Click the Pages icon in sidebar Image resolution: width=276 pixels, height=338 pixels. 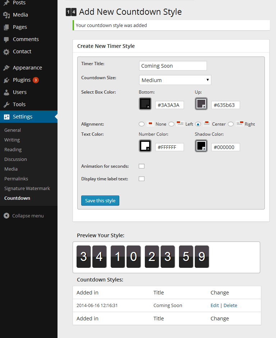point(6,27)
